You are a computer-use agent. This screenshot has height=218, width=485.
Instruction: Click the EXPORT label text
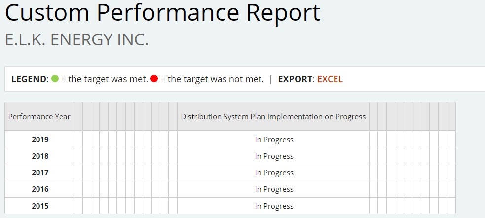[x=295, y=79]
